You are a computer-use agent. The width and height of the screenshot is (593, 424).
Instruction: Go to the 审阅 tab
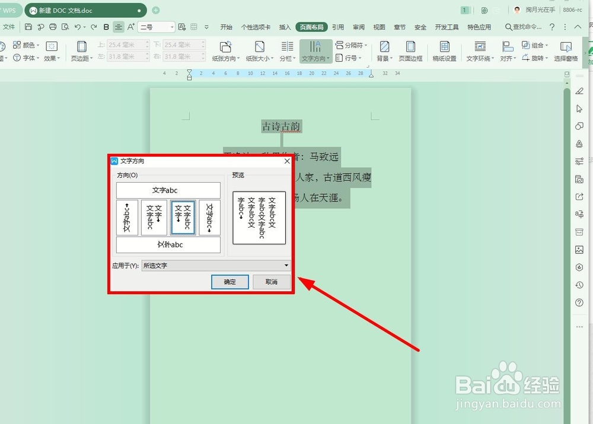(x=359, y=27)
